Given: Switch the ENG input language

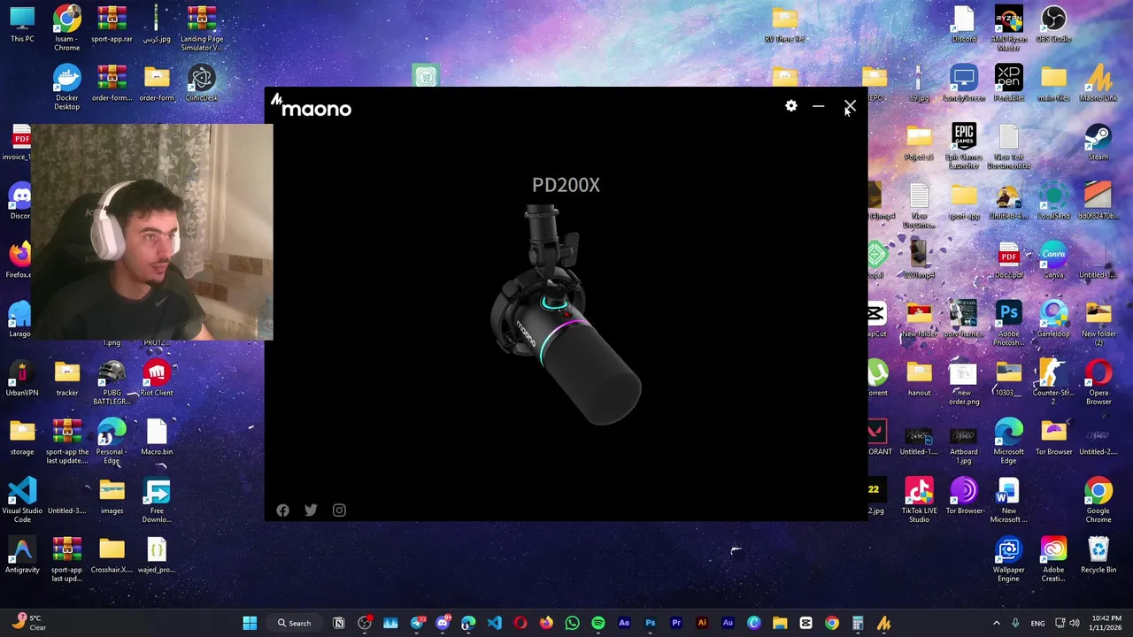Looking at the screenshot, I should point(1037,624).
